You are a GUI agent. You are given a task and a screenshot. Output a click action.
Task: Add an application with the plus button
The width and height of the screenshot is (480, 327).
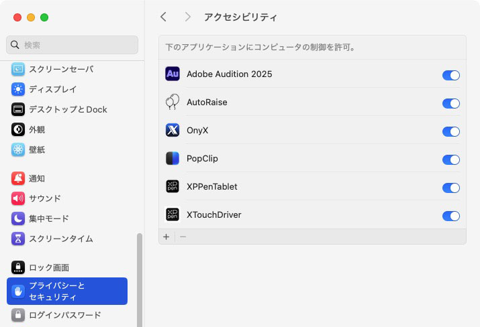[x=166, y=237]
